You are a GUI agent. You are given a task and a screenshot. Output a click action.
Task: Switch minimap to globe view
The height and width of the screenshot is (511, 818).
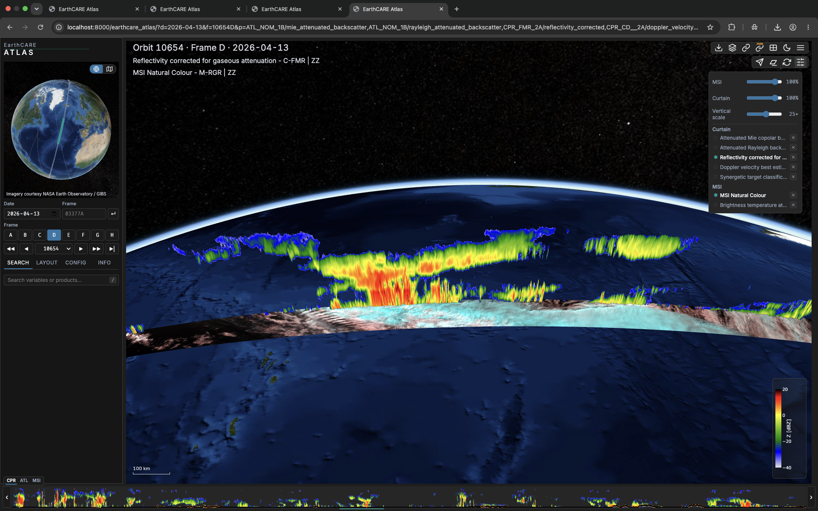click(x=96, y=69)
